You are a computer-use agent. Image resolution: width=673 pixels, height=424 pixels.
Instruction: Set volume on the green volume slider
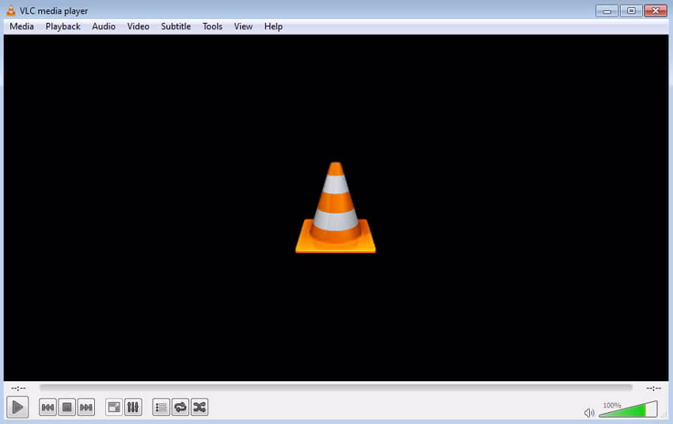point(628,409)
